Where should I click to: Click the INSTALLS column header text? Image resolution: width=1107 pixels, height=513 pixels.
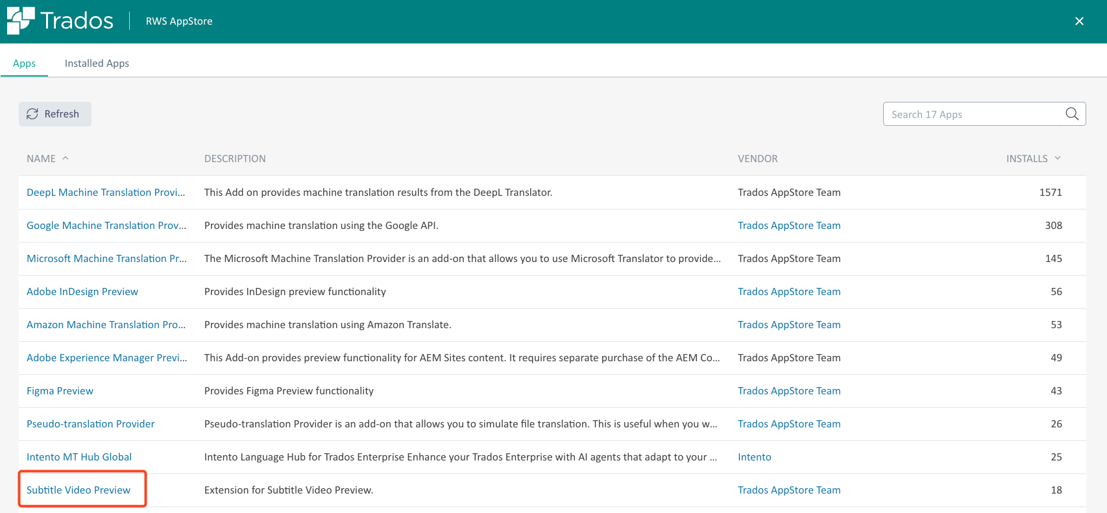pos(1027,158)
